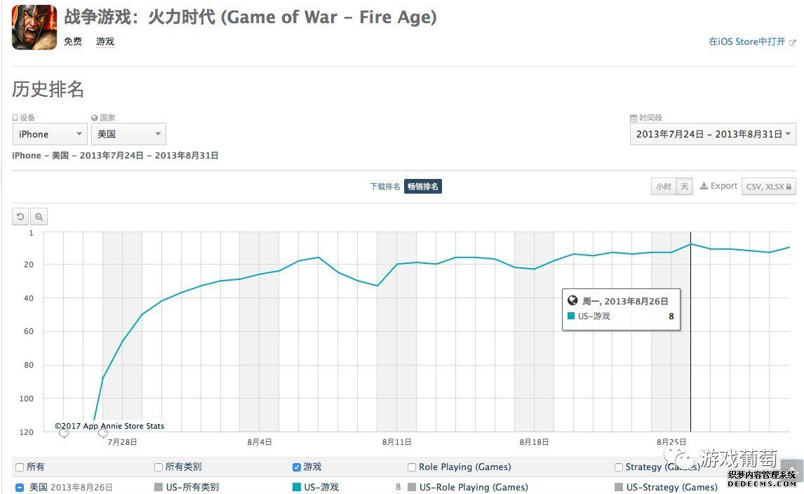Click event bubble marker near 7月28日
The height and width of the screenshot is (494, 804).
click(x=103, y=434)
